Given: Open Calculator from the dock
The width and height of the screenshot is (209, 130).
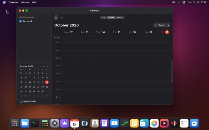Looking at the screenshot, I should point(45,123).
